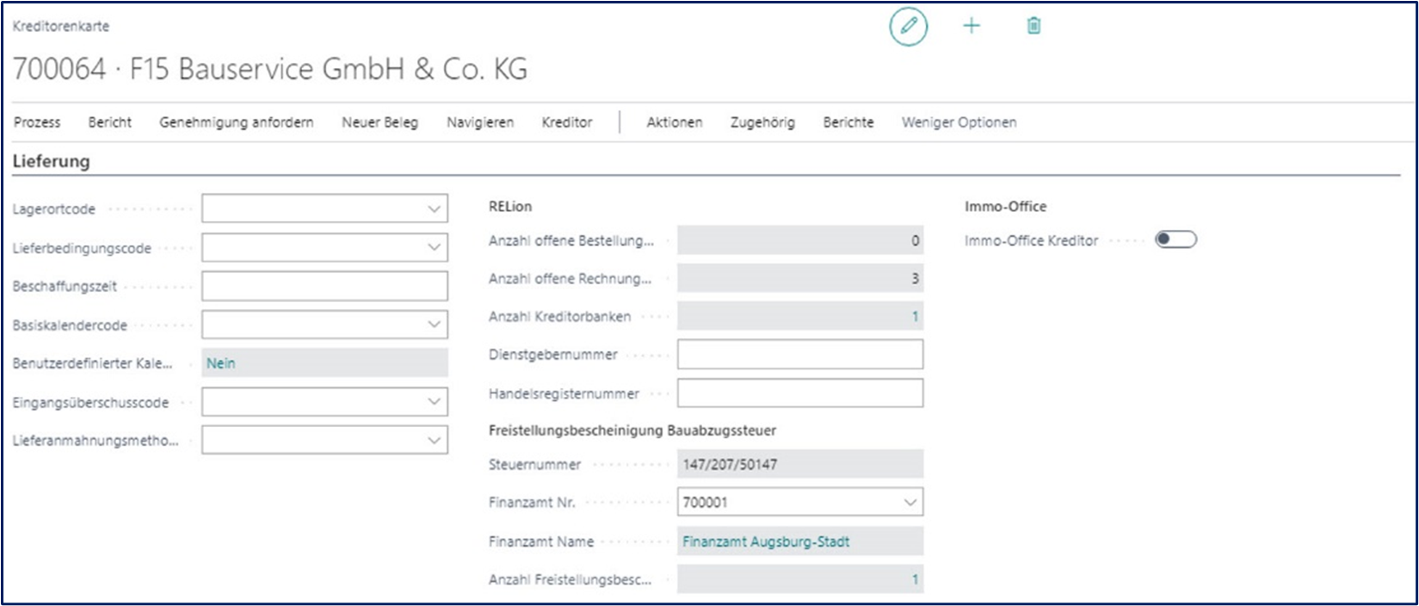The width and height of the screenshot is (1419, 606).
Task: Expand the Lieferanmahnungsmethode dropdown
Action: pos(434,441)
